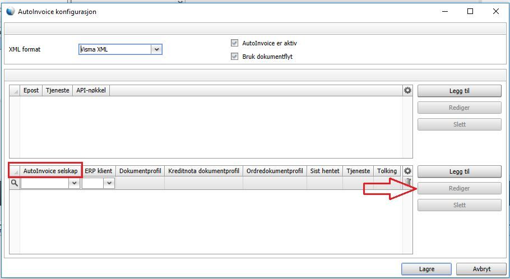Click the select-all corner of upper grid
Image resolution: width=510 pixels, height=279 pixels.
tap(15, 90)
